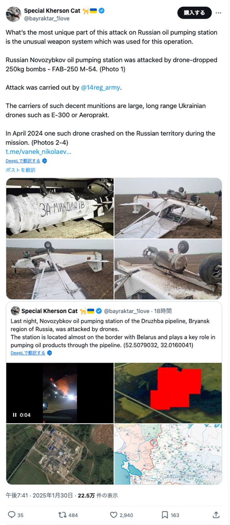Screen dimensions: 230x525
Task: Open the t.me/vanek_nikolaev link
Action: [39, 152]
